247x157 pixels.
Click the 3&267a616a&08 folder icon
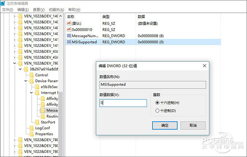26,69
